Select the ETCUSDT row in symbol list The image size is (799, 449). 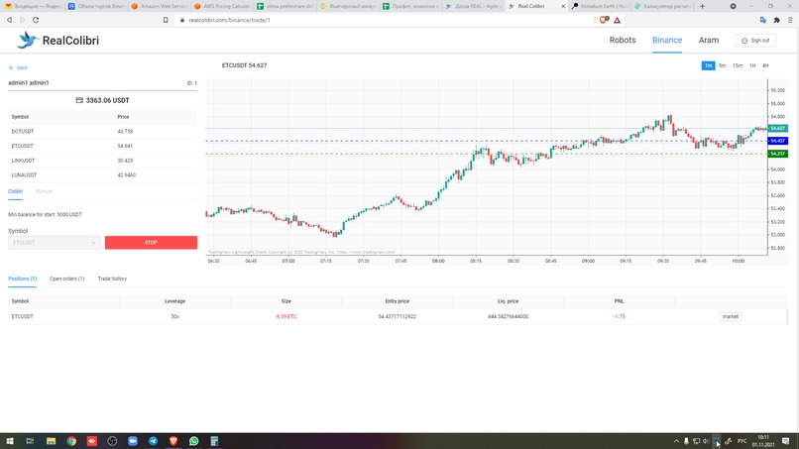coord(102,146)
